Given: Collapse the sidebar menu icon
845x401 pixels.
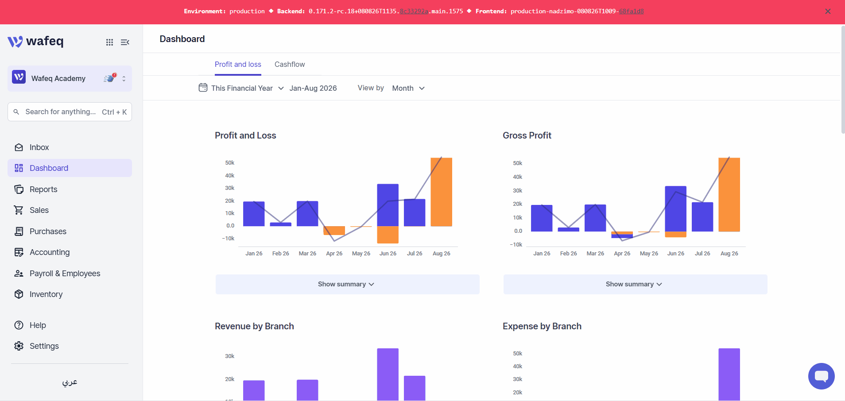Looking at the screenshot, I should coord(125,42).
